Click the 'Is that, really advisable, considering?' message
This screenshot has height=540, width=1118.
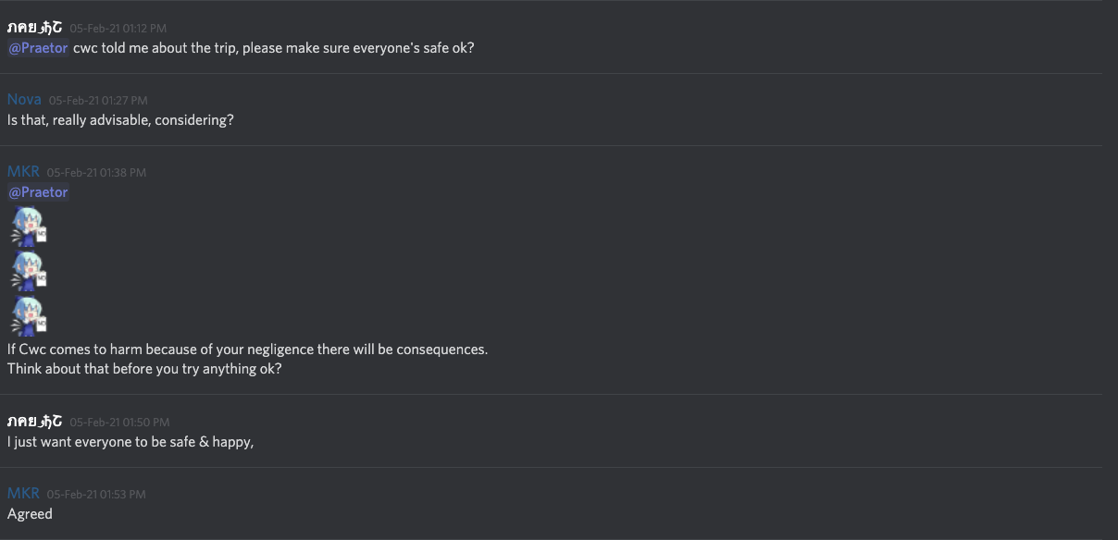[x=120, y=120]
